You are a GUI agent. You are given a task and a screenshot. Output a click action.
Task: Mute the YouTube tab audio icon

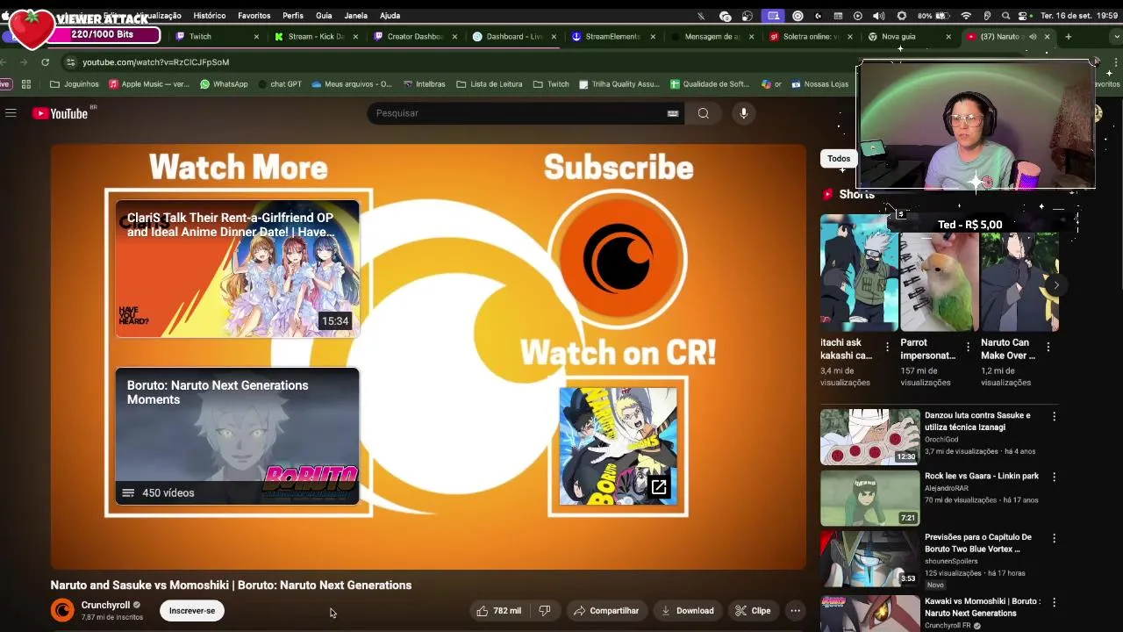(x=1033, y=37)
